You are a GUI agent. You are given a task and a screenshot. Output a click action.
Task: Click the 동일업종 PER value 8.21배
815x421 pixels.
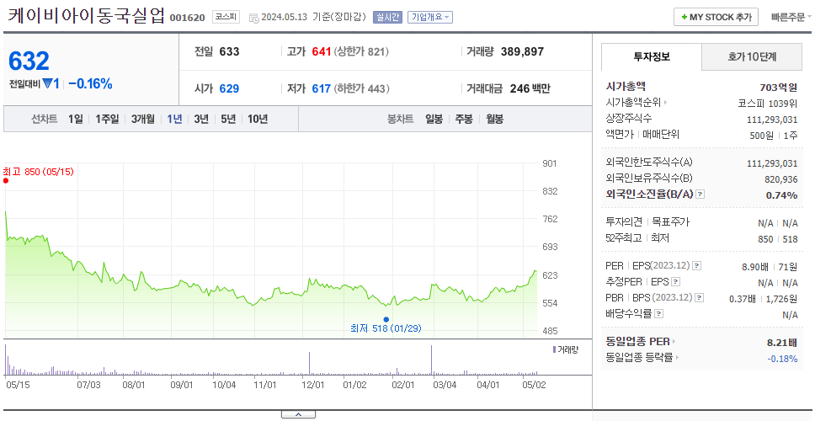pyautogui.click(x=782, y=343)
